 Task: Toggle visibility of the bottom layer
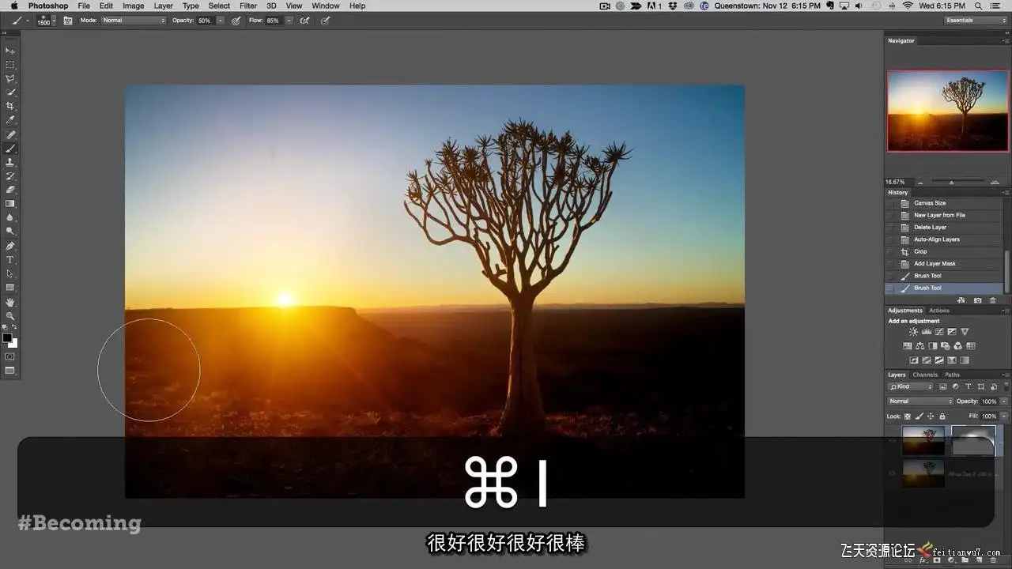click(x=893, y=473)
